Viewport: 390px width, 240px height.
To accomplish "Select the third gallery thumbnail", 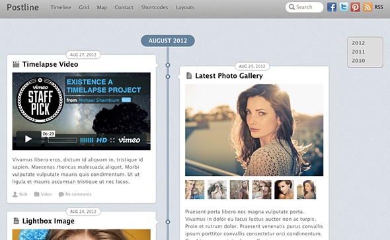I will click(x=239, y=190).
